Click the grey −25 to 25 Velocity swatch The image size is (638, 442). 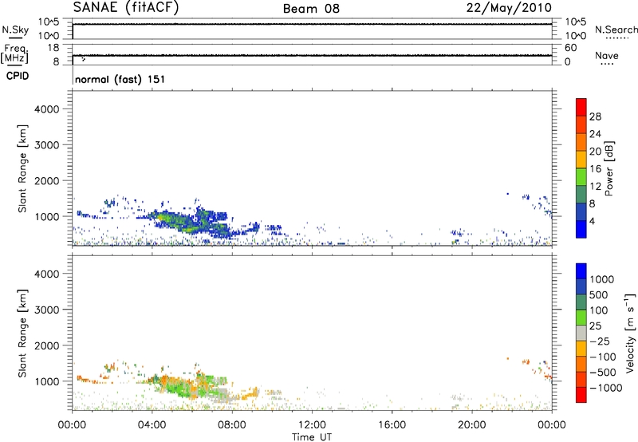click(581, 333)
